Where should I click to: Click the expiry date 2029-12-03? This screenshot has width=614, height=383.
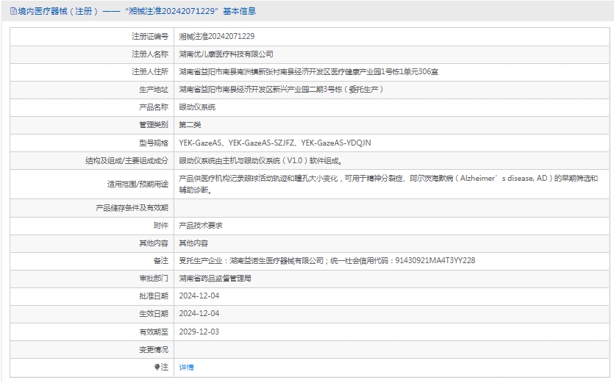pos(199,332)
